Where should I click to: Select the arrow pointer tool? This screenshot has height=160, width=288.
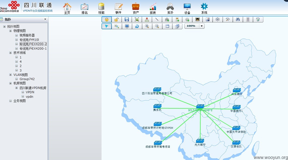107,26
